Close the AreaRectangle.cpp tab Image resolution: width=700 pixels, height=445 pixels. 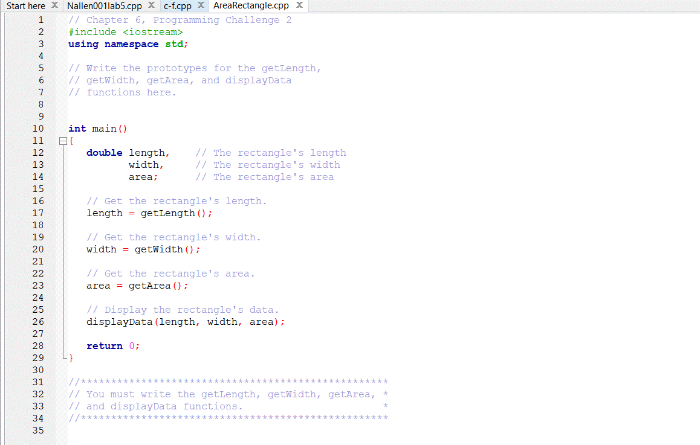pyautogui.click(x=299, y=5)
